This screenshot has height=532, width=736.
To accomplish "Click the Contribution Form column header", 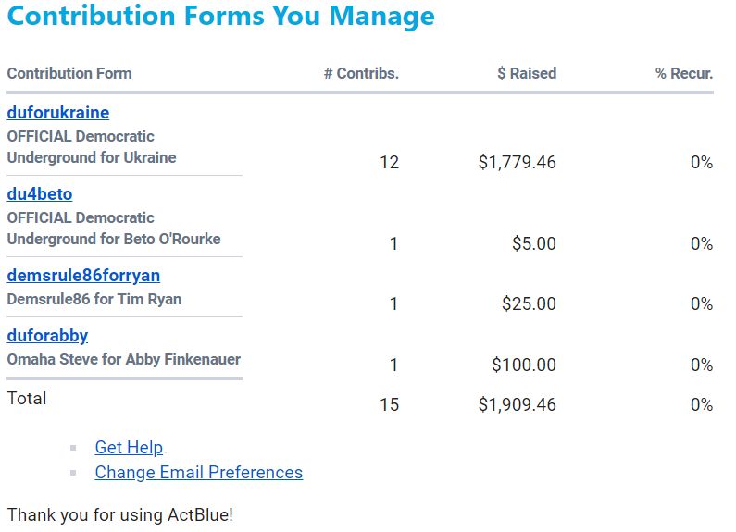I will 69,73.
